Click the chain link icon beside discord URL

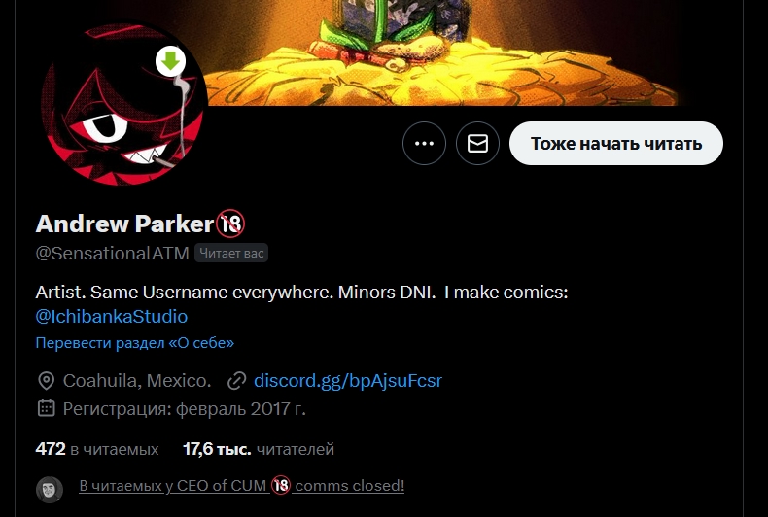(236, 381)
